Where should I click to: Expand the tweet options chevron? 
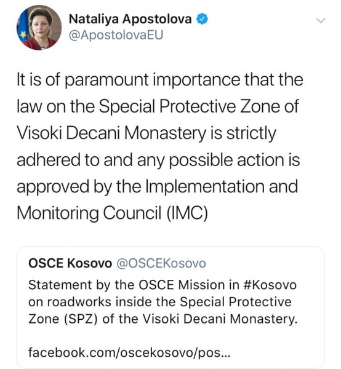coord(321,21)
